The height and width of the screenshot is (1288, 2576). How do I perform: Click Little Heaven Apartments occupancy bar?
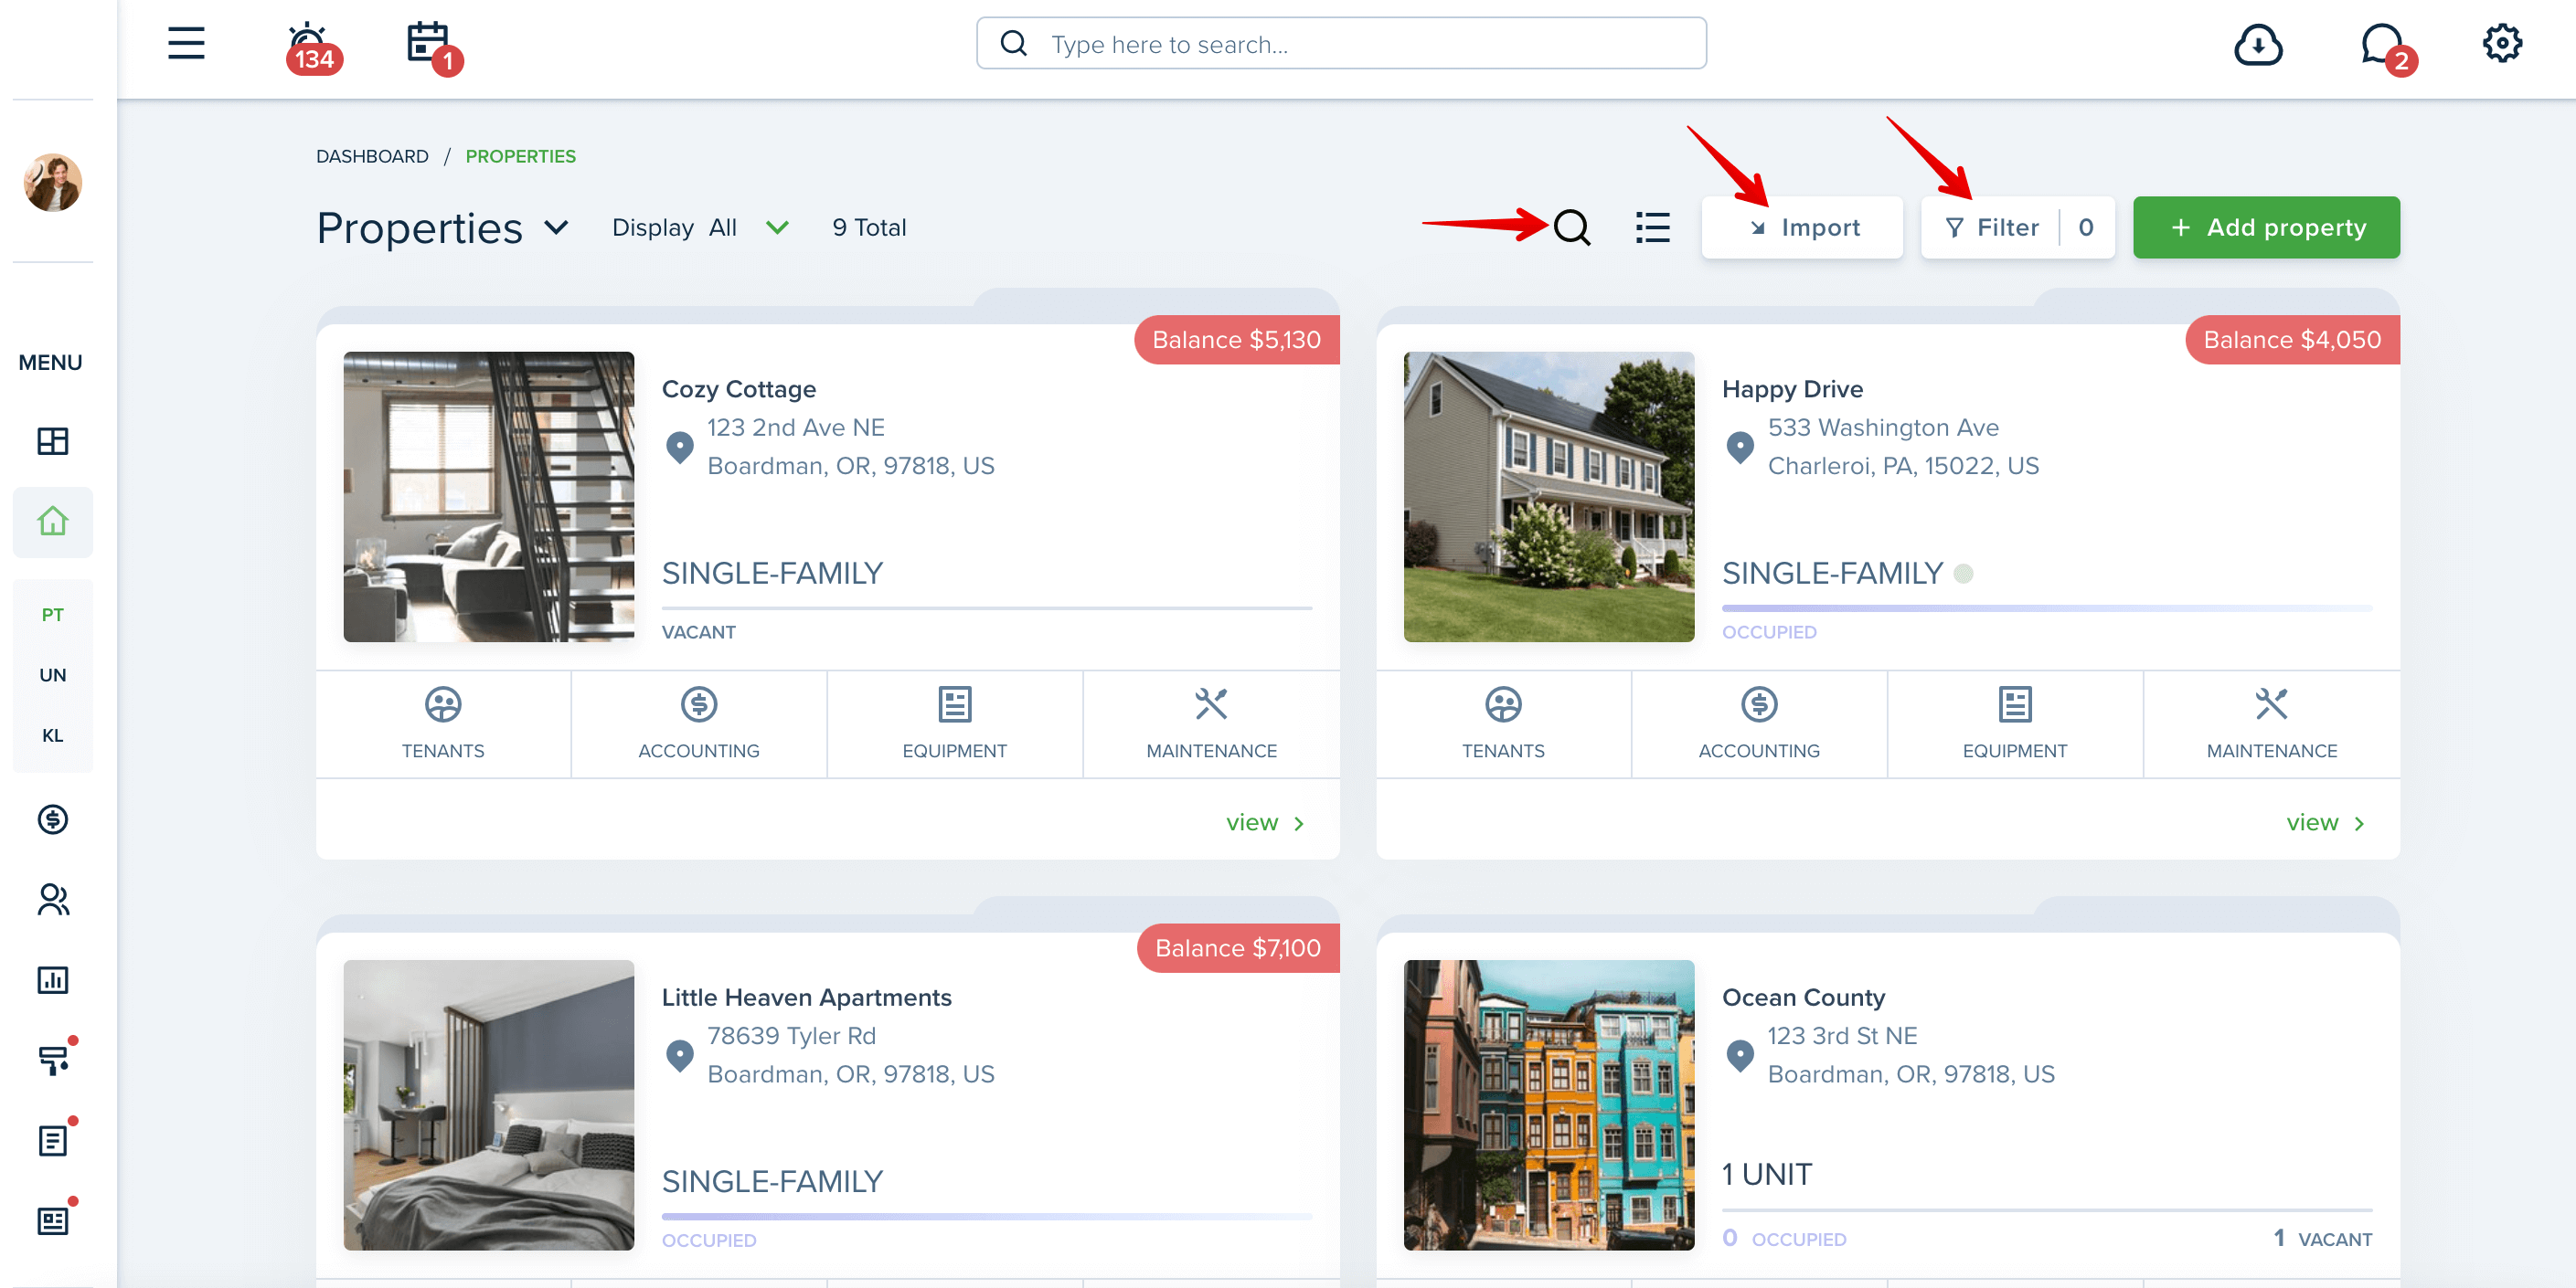[x=986, y=1216]
